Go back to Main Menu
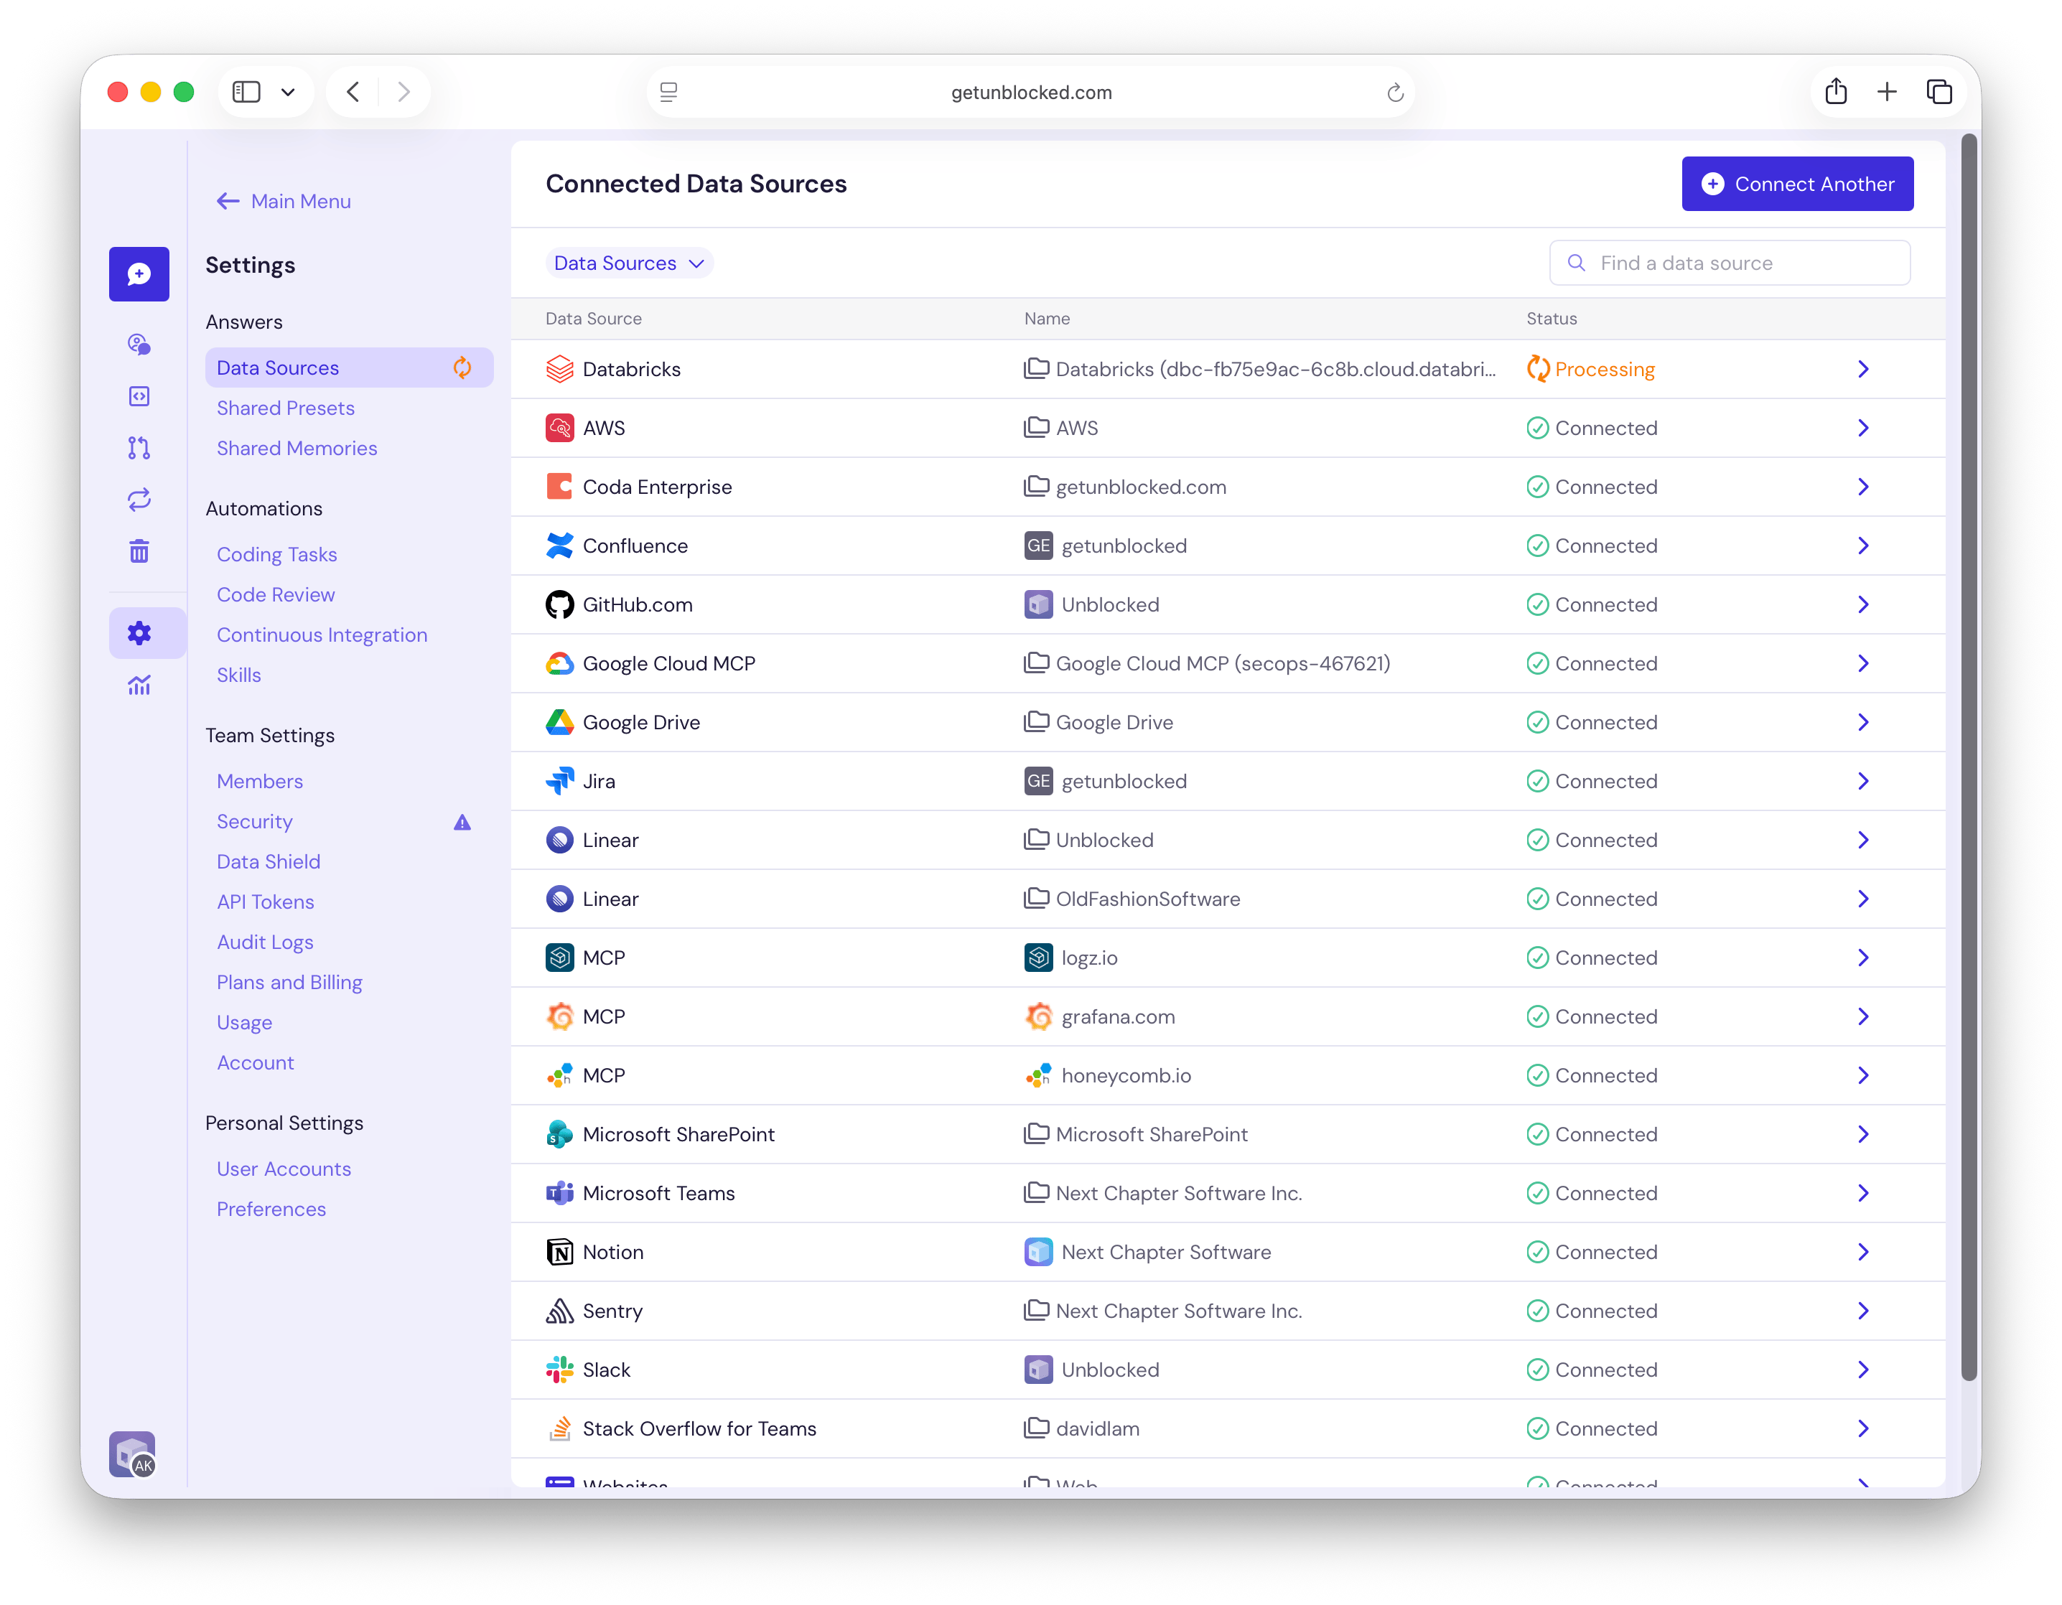 pyautogui.click(x=284, y=201)
